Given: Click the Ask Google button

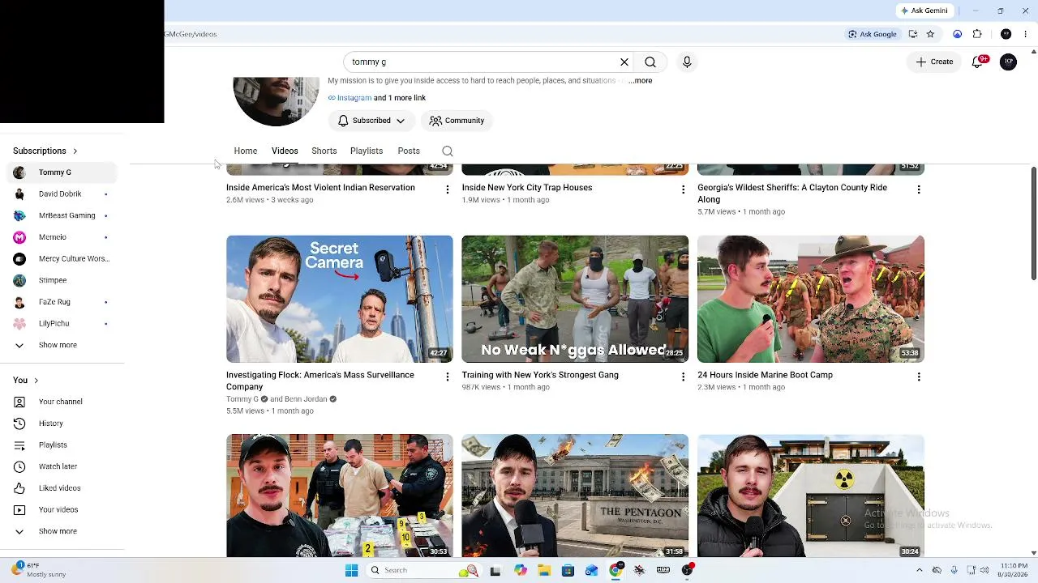Looking at the screenshot, I should click(873, 34).
